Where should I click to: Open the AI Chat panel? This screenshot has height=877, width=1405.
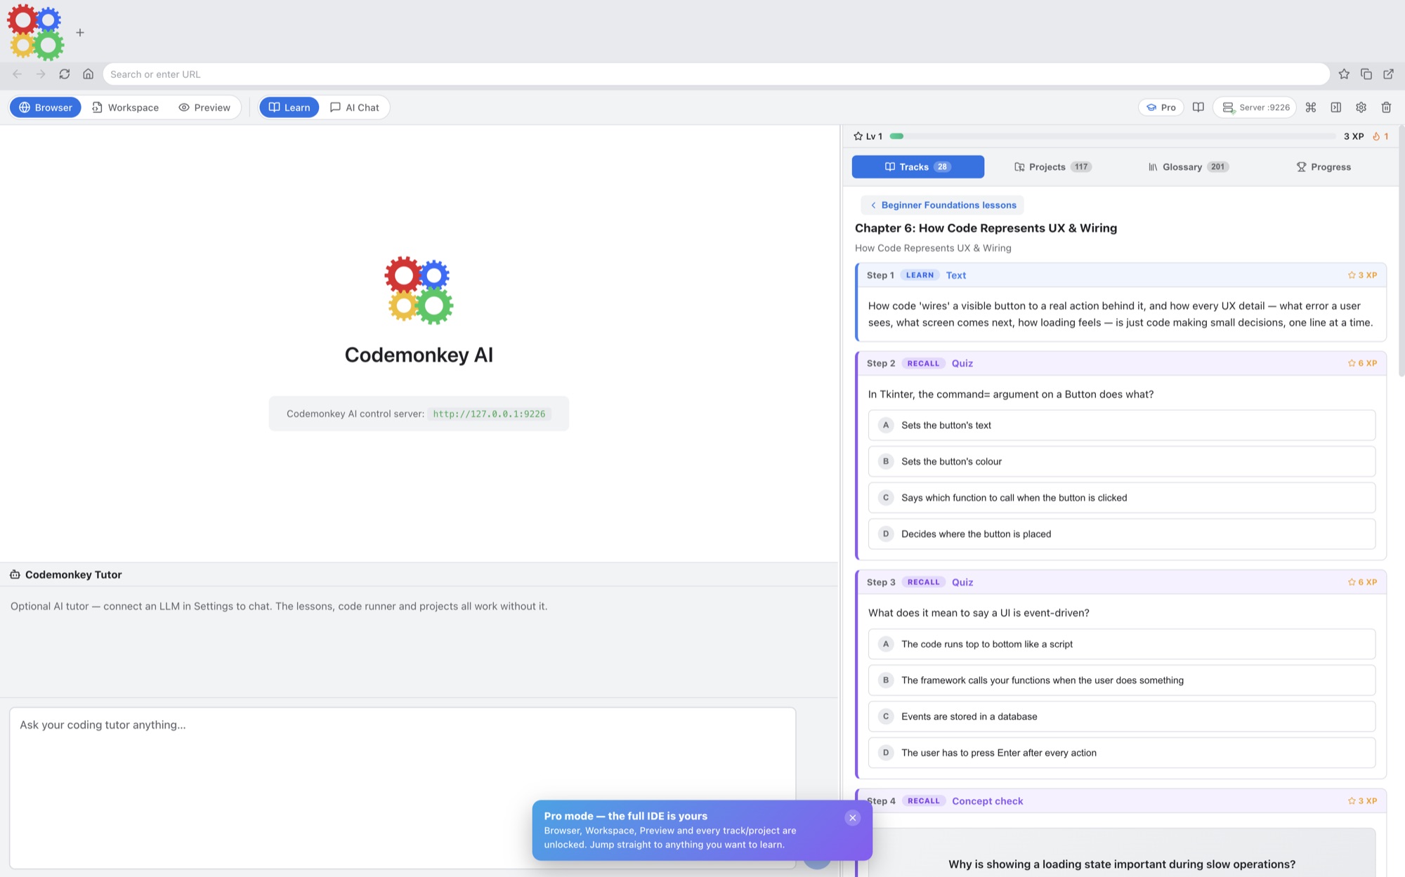click(x=355, y=107)
